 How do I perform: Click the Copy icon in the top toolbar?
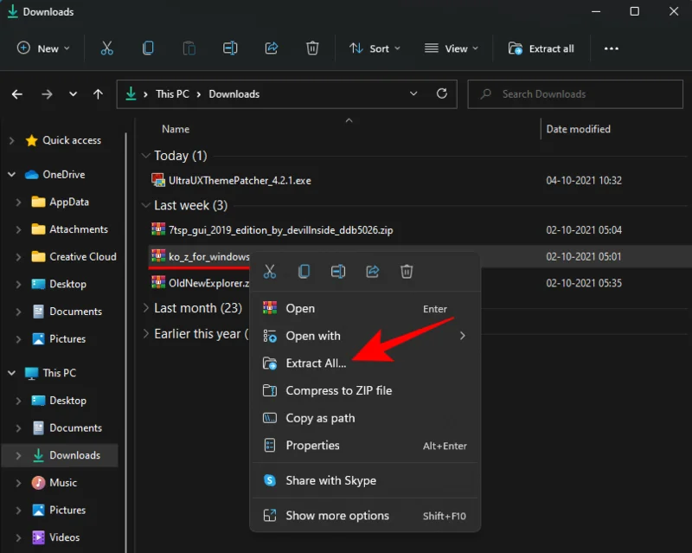(x=148, y=48)
